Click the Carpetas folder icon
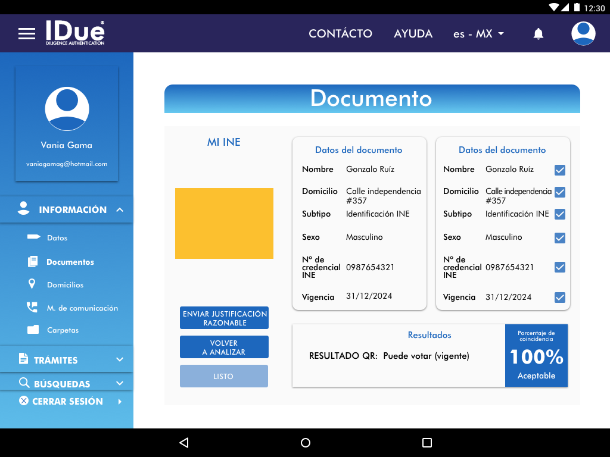The width and height of the screenshot is (610, 457). (x=33, y=330)
